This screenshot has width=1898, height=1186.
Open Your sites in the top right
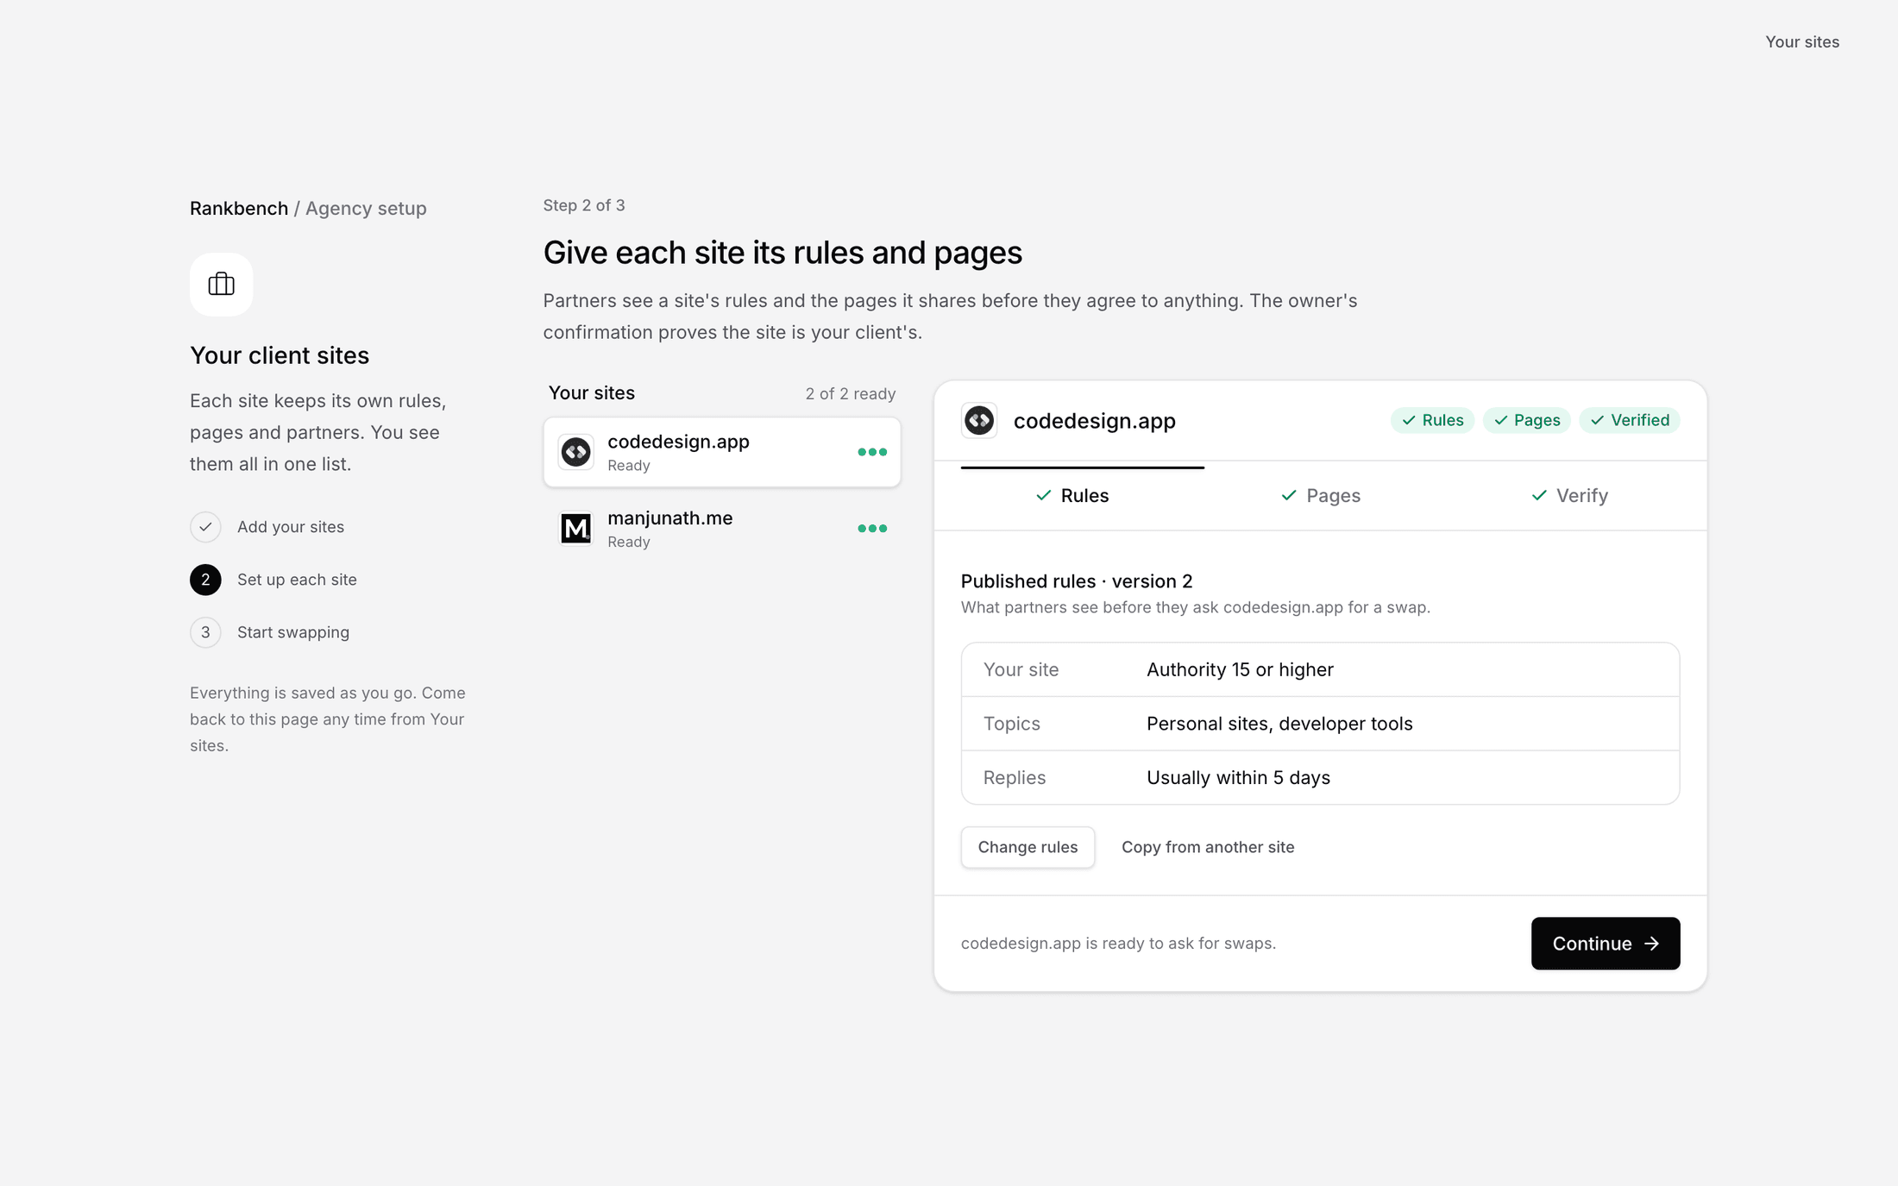1802,41
